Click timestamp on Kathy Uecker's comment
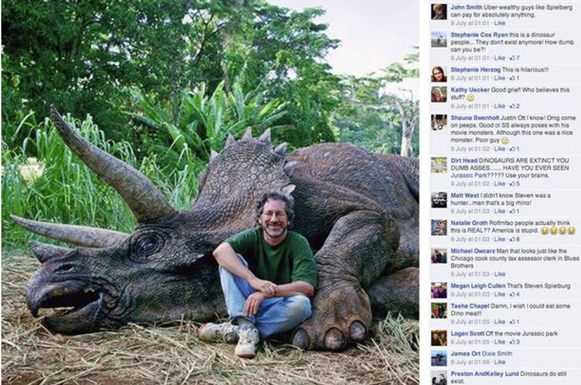Viewport: 581px width, 385px height. click(469, 106)
